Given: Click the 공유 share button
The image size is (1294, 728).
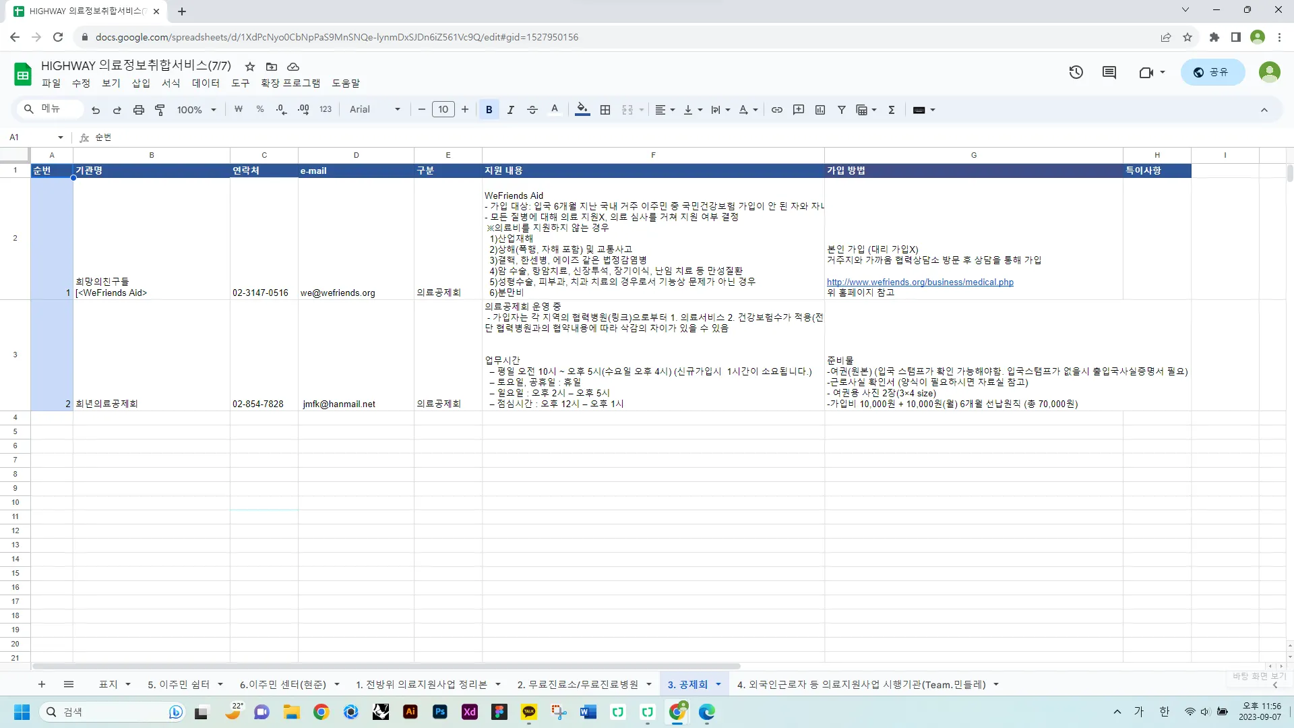Looking at the screenshot, I should tap(1212, 72).
